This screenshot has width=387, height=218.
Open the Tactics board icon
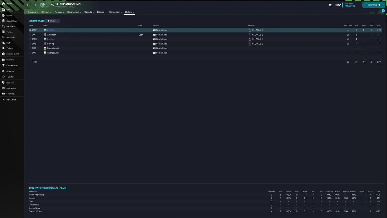3,32
